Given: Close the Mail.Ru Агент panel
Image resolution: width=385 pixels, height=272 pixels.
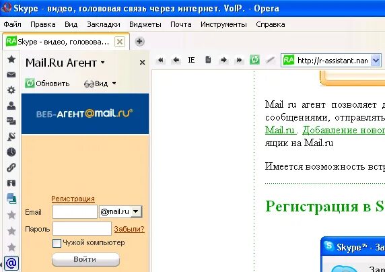Looking at the screenshot, I should pyautogui.click(x=142, y=63).
